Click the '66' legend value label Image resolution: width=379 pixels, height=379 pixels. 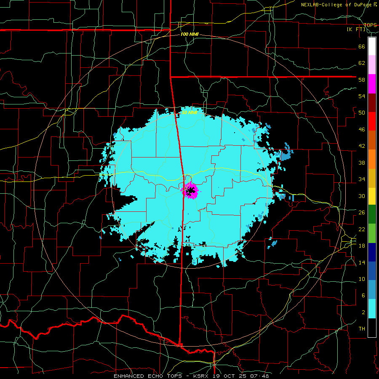pyautogui.click(x=362, y=46)
